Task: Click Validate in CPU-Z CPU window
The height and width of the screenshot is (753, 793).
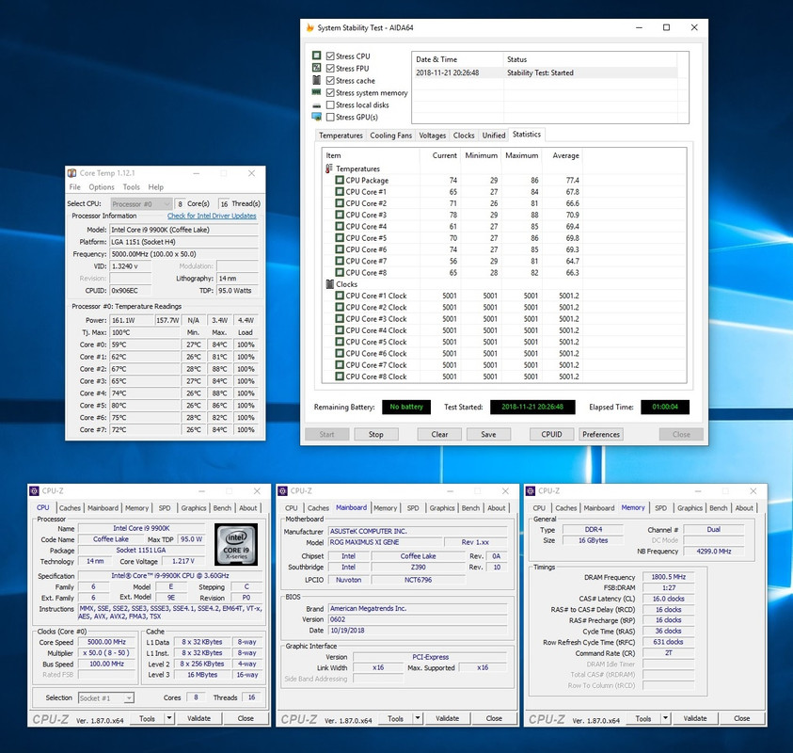Action: point(198,718)
